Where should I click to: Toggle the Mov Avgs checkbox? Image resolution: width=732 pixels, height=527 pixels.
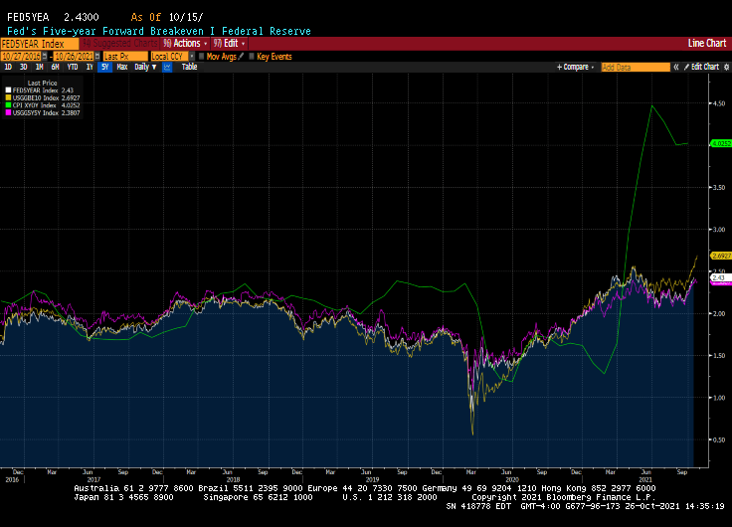(x=202, y=56)
